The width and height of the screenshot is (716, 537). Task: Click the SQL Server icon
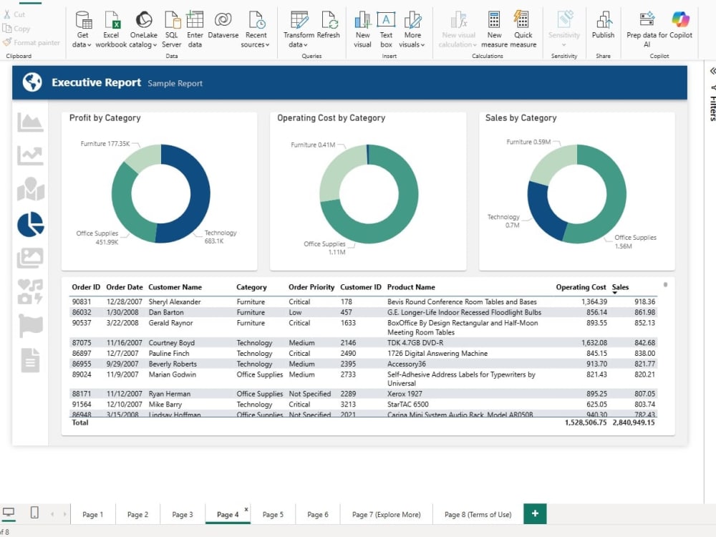pyautogui.click(x=172, y=29)
